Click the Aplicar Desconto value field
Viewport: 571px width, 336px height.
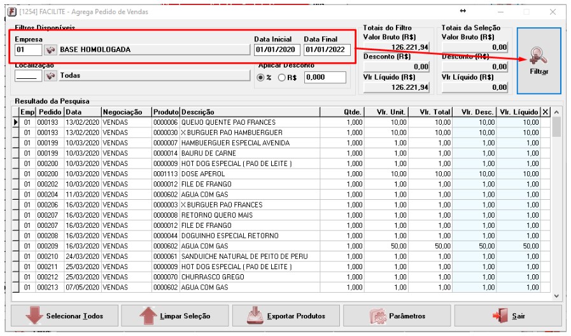tap(325, 77)
